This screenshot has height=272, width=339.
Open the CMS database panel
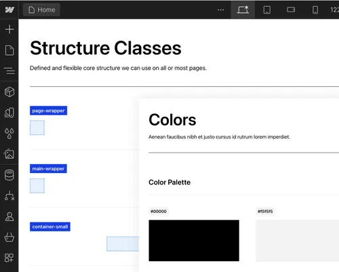9,175
